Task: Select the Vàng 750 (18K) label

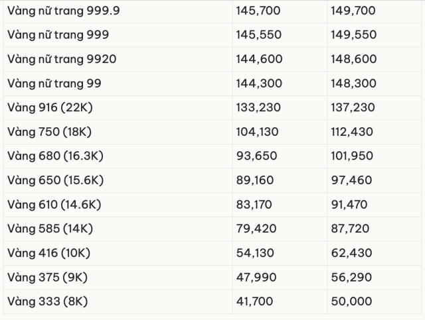Action: 50,132
